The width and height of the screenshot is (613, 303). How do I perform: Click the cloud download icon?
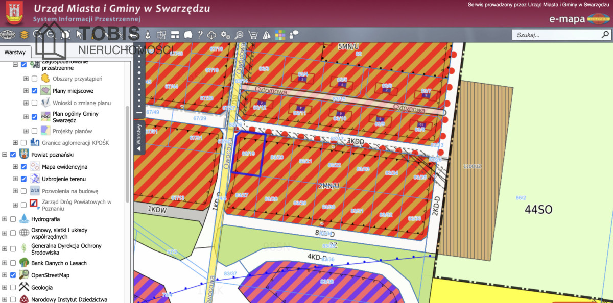(x=212, y=35)
